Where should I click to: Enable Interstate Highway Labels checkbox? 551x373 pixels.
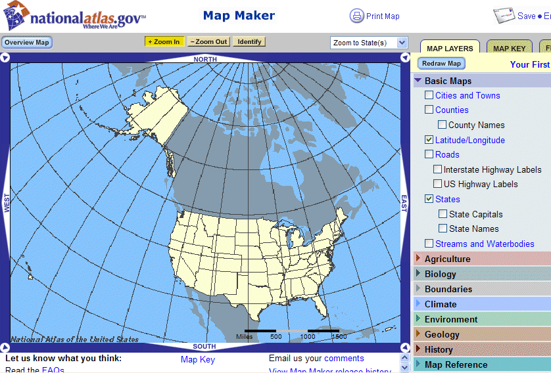point(437,169)
